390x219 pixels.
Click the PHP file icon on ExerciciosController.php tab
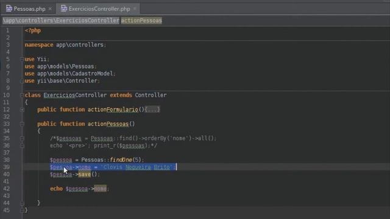(64, 9)
